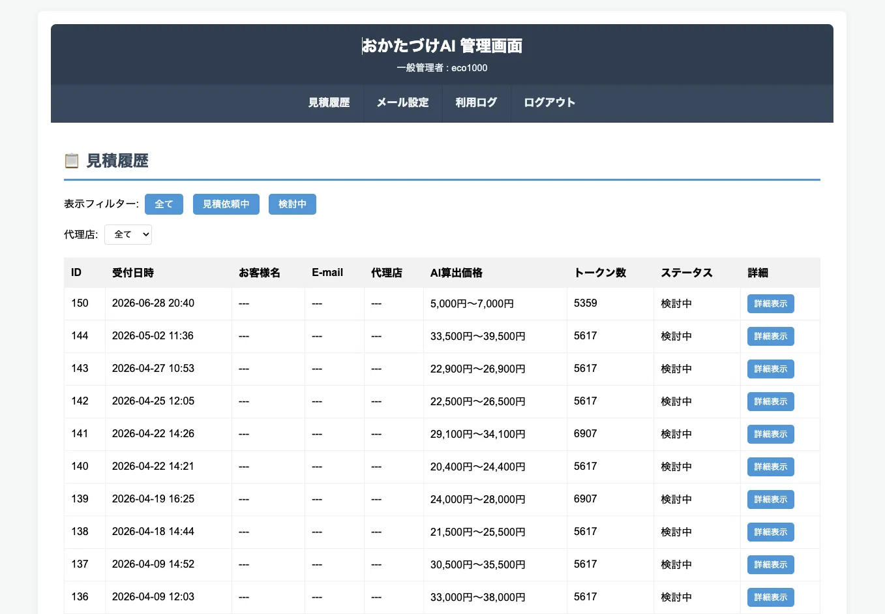
Task: Select the date 2026-04-22 14:21
Action: (x=153, y=467)
